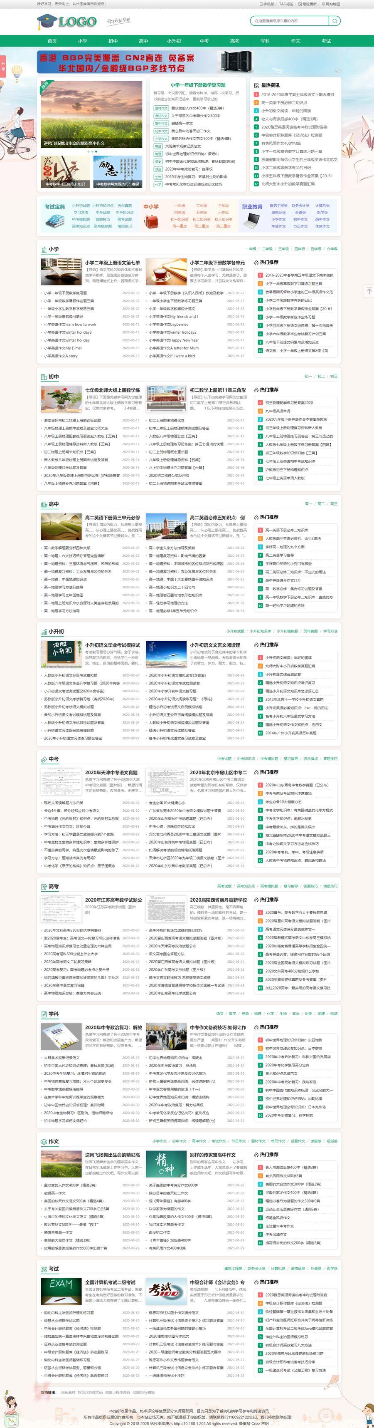Click the 中小学 red backpack icon

click(152, 221)
